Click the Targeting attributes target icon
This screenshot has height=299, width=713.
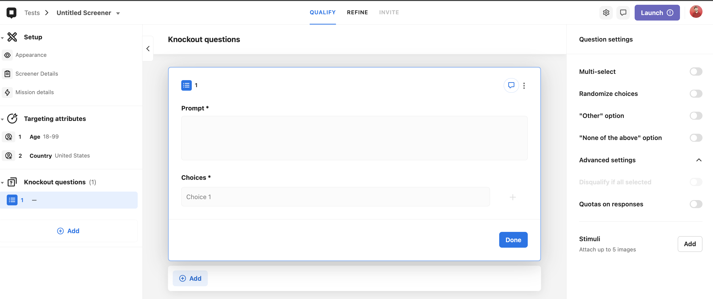13,118
